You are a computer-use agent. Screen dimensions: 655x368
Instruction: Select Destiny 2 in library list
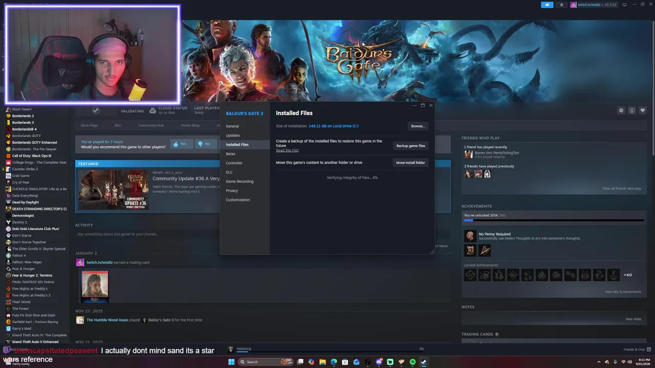point(19,222)
